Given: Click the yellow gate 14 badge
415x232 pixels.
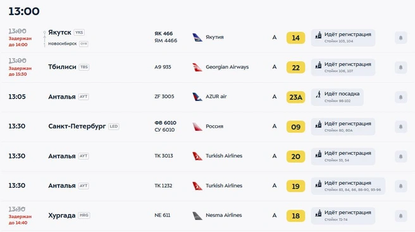Looking at the screenshot, I should click(x=295, y=38).
